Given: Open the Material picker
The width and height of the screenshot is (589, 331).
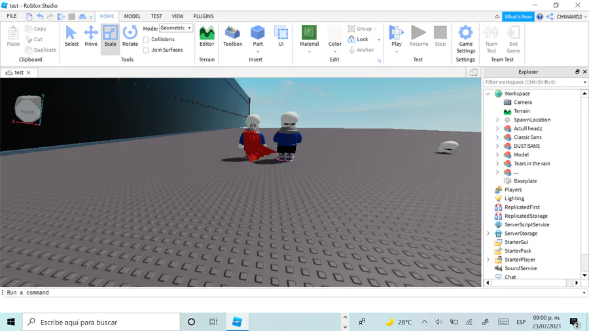Looking at the screenshot, I should coord(309,36).
